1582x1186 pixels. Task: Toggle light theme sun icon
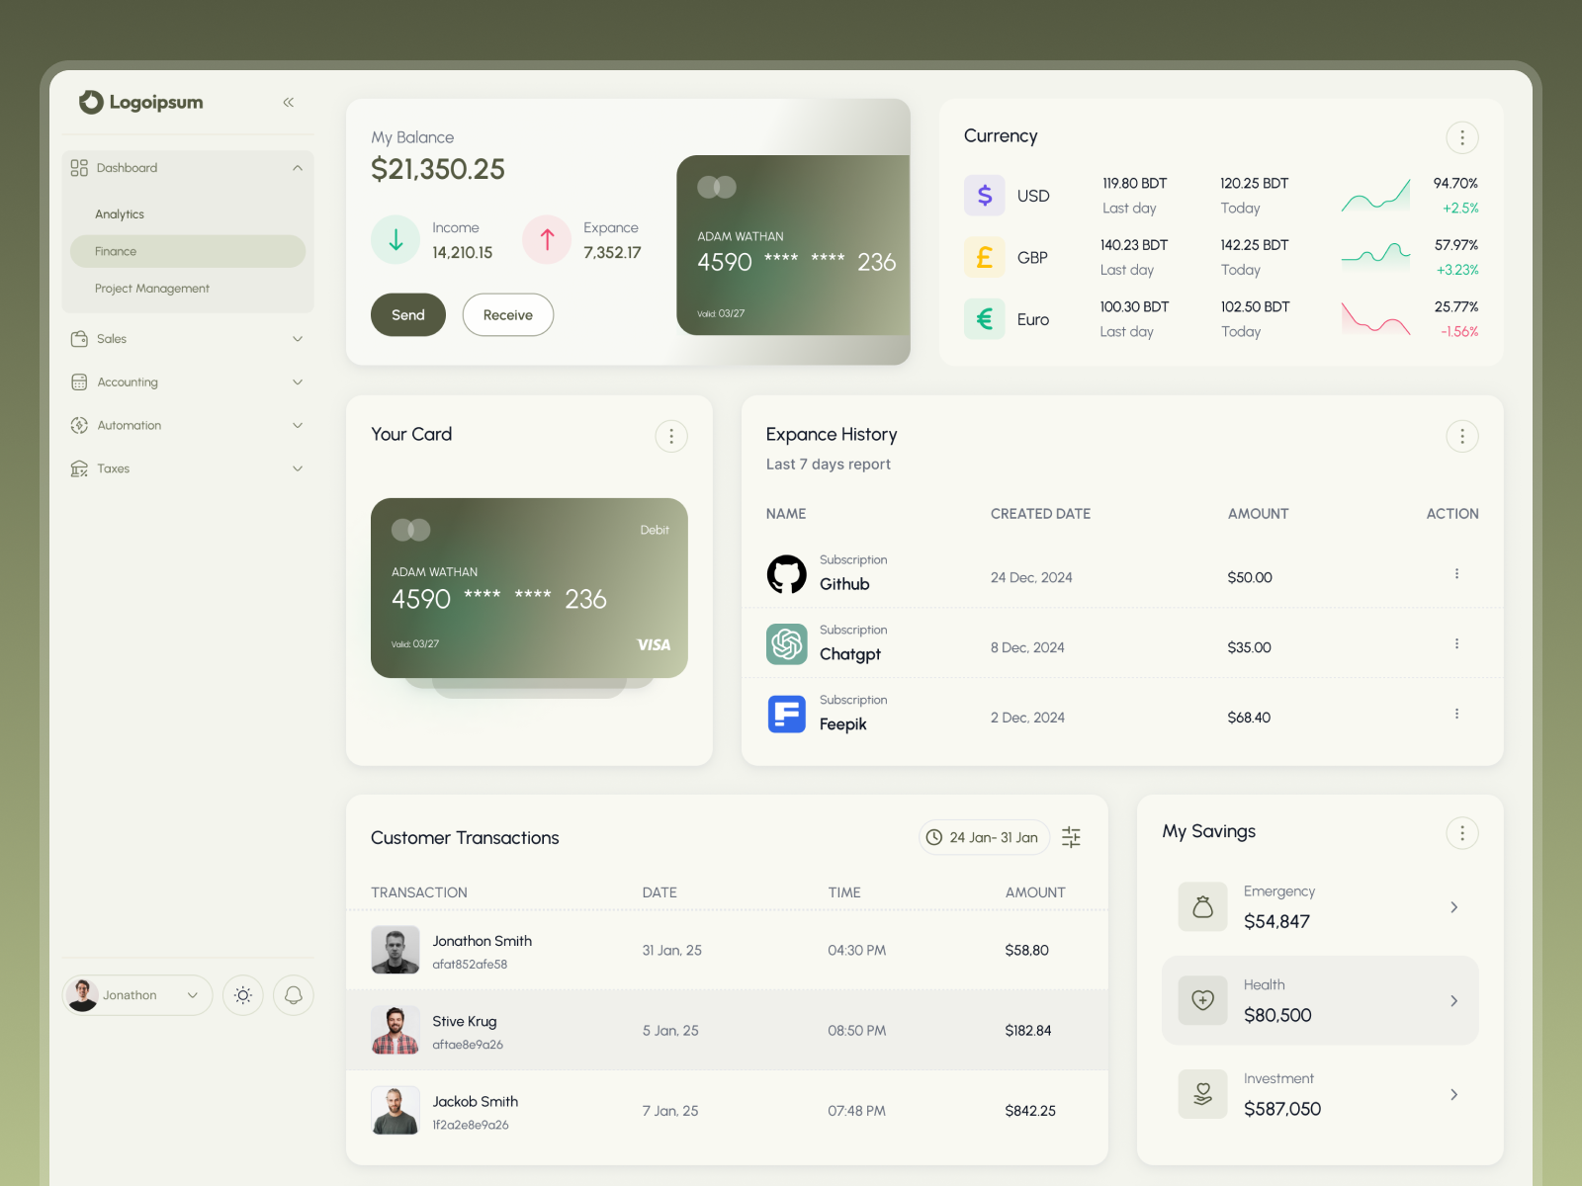coord(243,995)
